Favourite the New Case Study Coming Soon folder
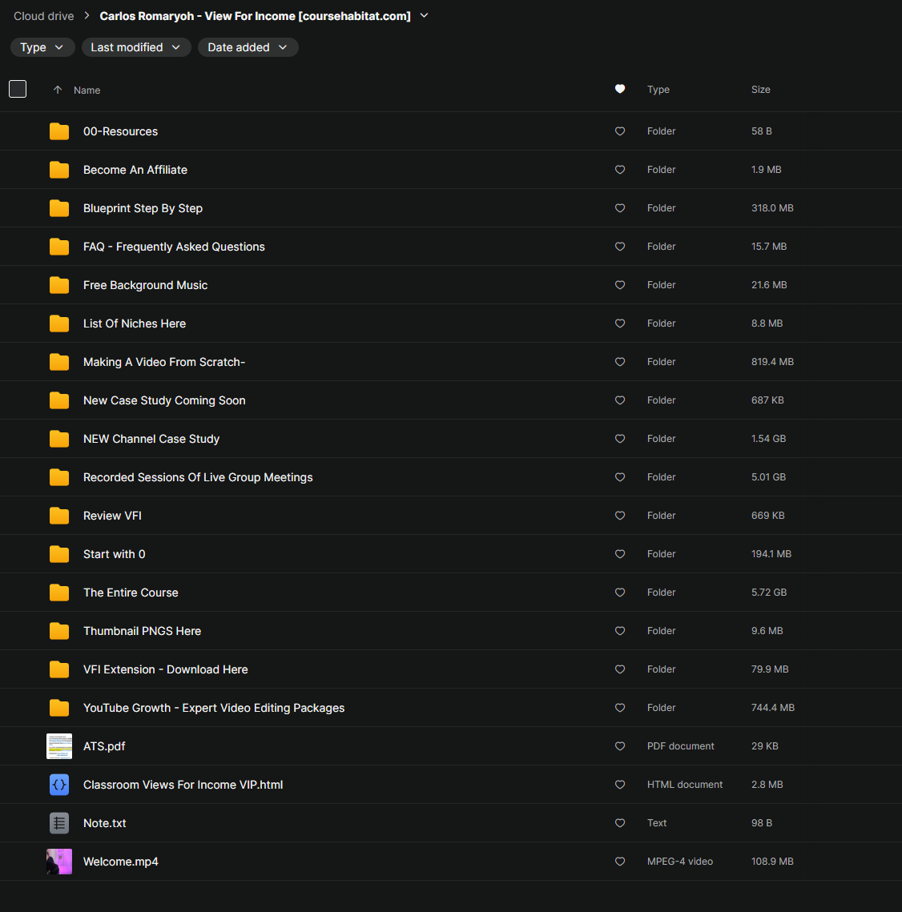This screenshot has height=912, width=902. click(x=620, y=400)
